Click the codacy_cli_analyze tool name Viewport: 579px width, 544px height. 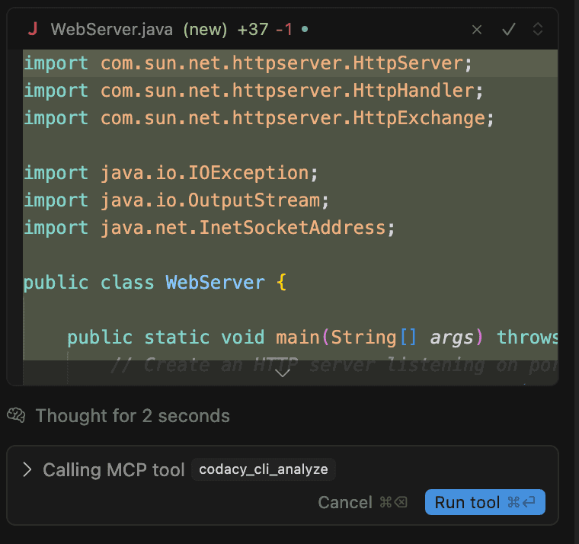(x=264, y=469)
